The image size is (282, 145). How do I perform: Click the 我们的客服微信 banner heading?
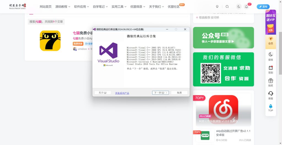tap(222, 57)
